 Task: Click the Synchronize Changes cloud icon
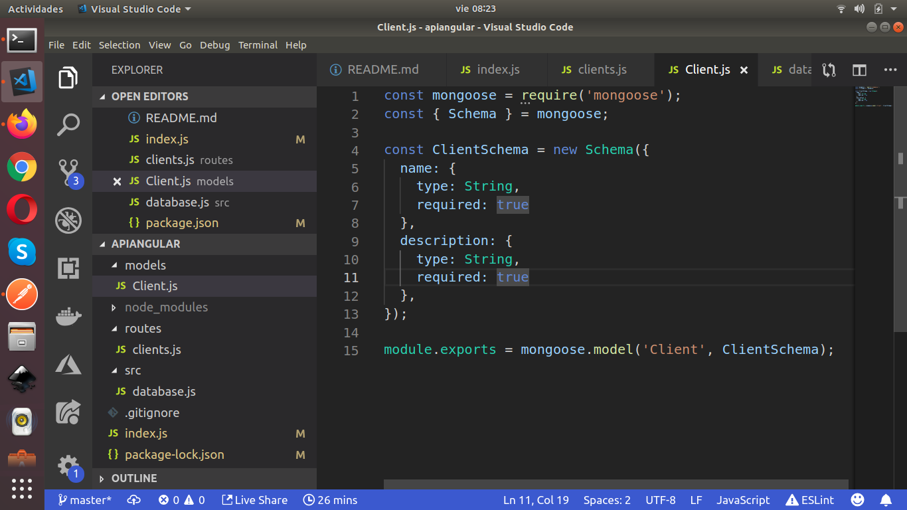(x=134, y=500)
